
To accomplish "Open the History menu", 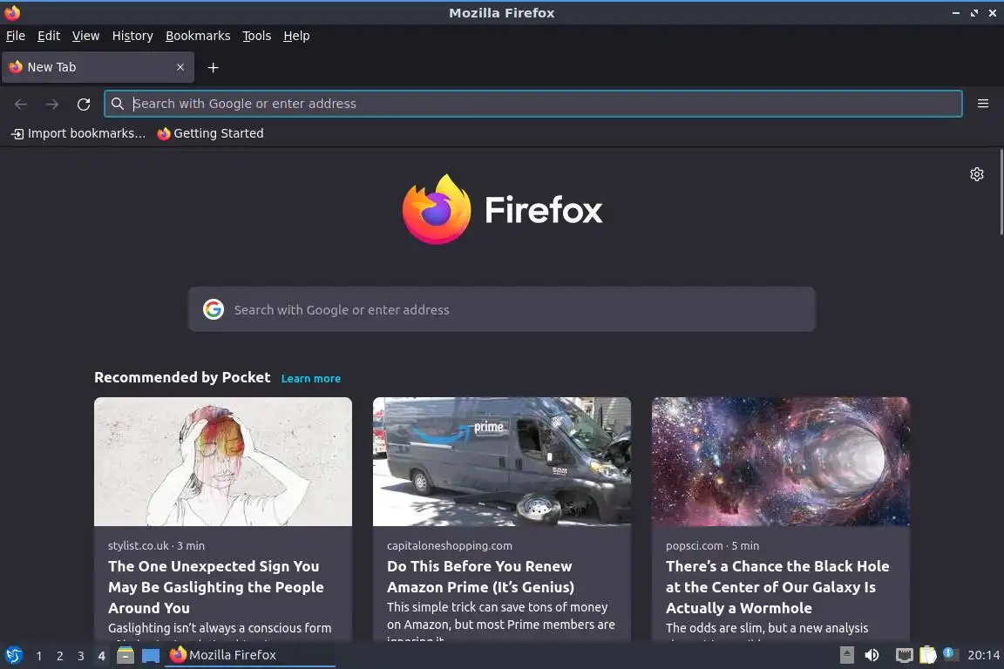I will (132, 36).
